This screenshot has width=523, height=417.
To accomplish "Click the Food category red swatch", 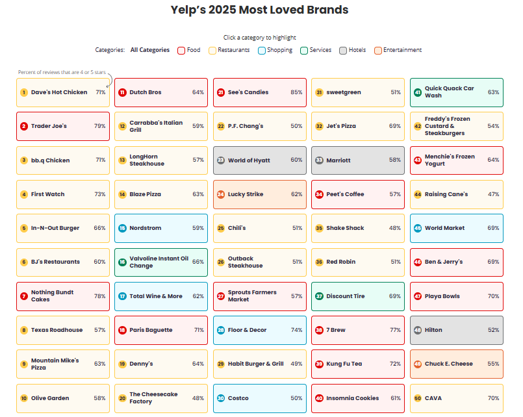I will coord(181,50).
